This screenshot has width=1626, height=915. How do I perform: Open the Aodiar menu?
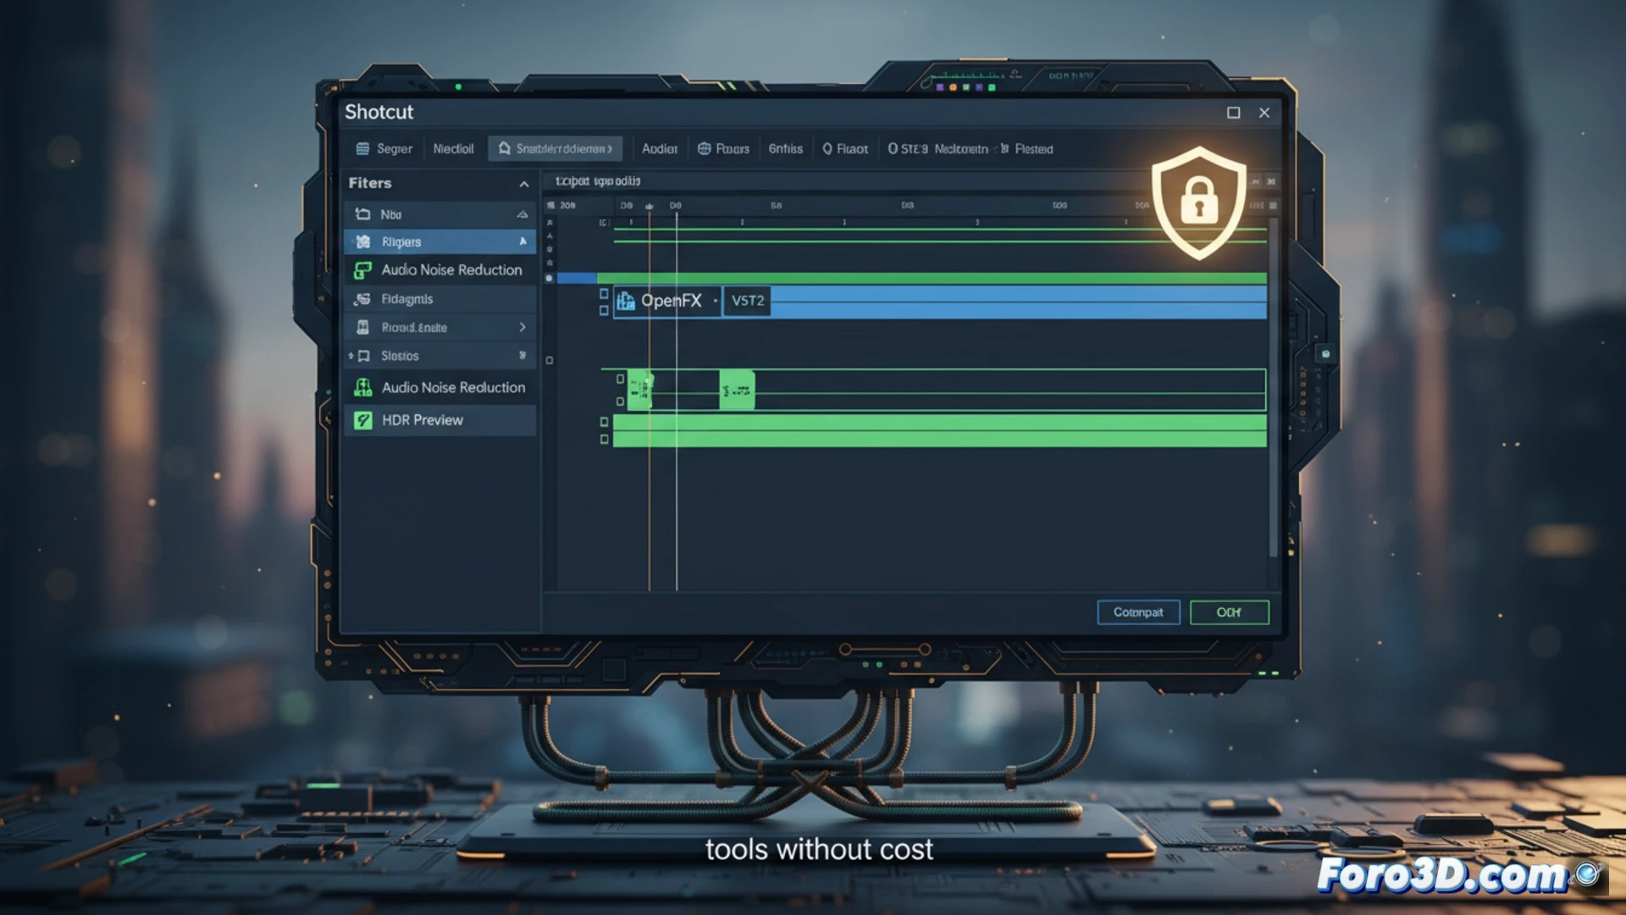(x=659, y=148)
